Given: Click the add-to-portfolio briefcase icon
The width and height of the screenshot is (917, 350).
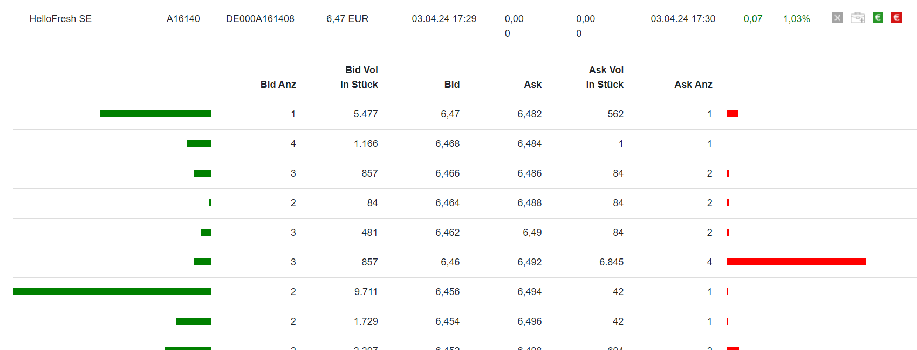Looking at the screenshot, I should (x=857, y=18).
